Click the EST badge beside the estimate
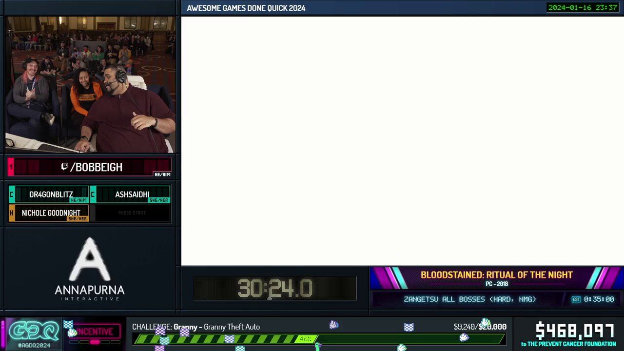624x351 pixels. click(x=576, y=299)
